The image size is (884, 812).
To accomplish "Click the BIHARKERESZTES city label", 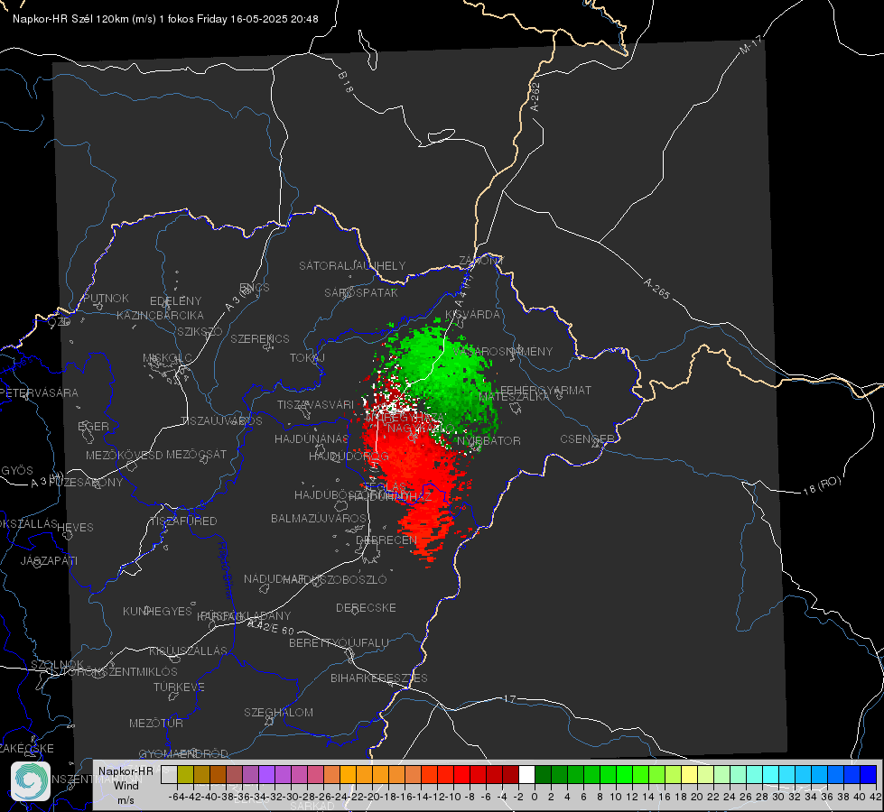I will tap(379, 678).
